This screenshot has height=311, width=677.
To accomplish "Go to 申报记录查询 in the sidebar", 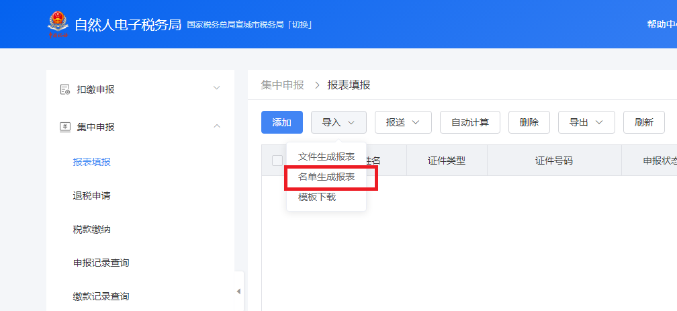I will (101, 263).
